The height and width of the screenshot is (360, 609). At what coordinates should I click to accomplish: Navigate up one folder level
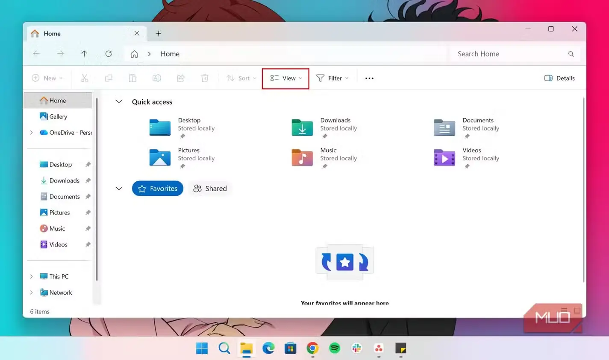coord(84,54)
